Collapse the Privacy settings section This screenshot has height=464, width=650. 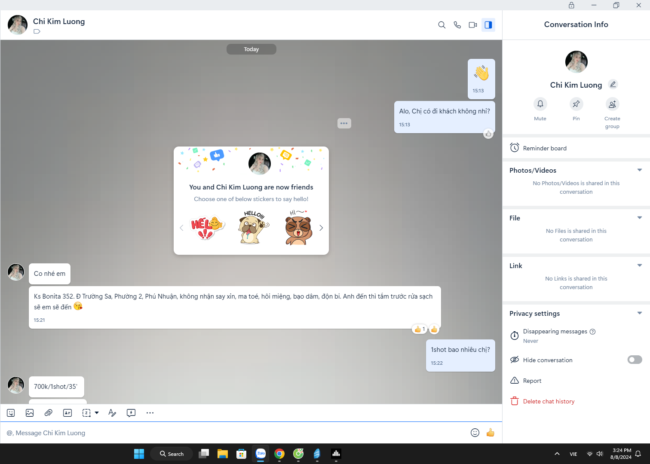[x=639, y=313]
